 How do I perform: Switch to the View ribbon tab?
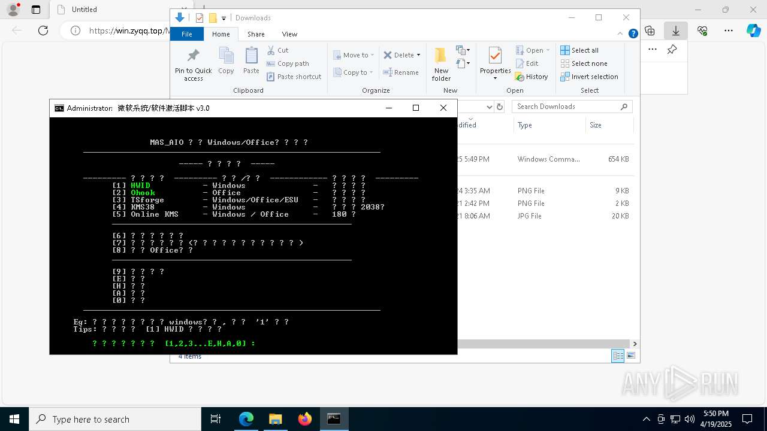pyautogui.click(x=289, y=34)
